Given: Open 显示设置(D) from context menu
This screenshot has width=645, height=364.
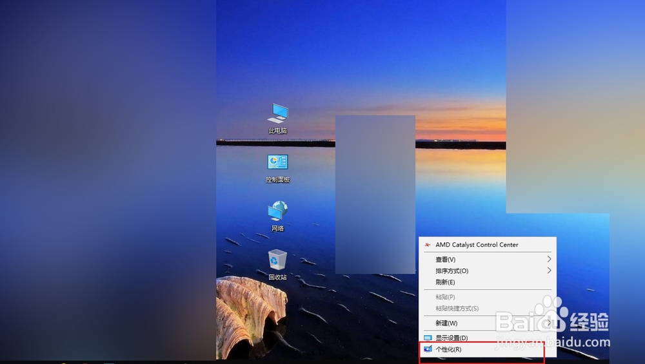Looking at the screenshot, I should (x=488, y=338).
